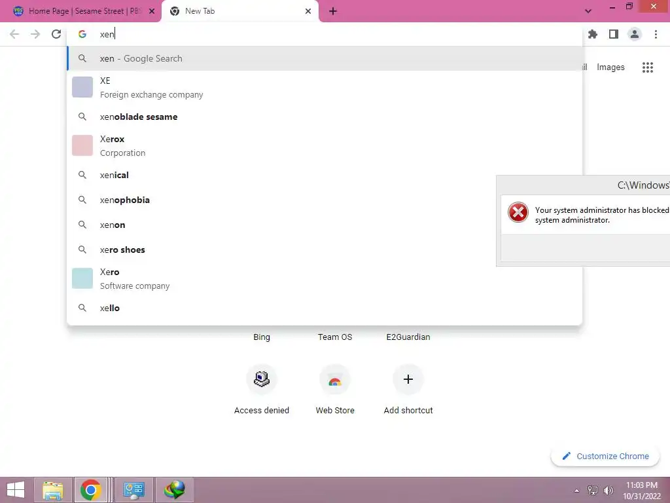Select the XE foreign exchange suggestion
The height and width of the screenshot is (503, 670).
point(325,87)
